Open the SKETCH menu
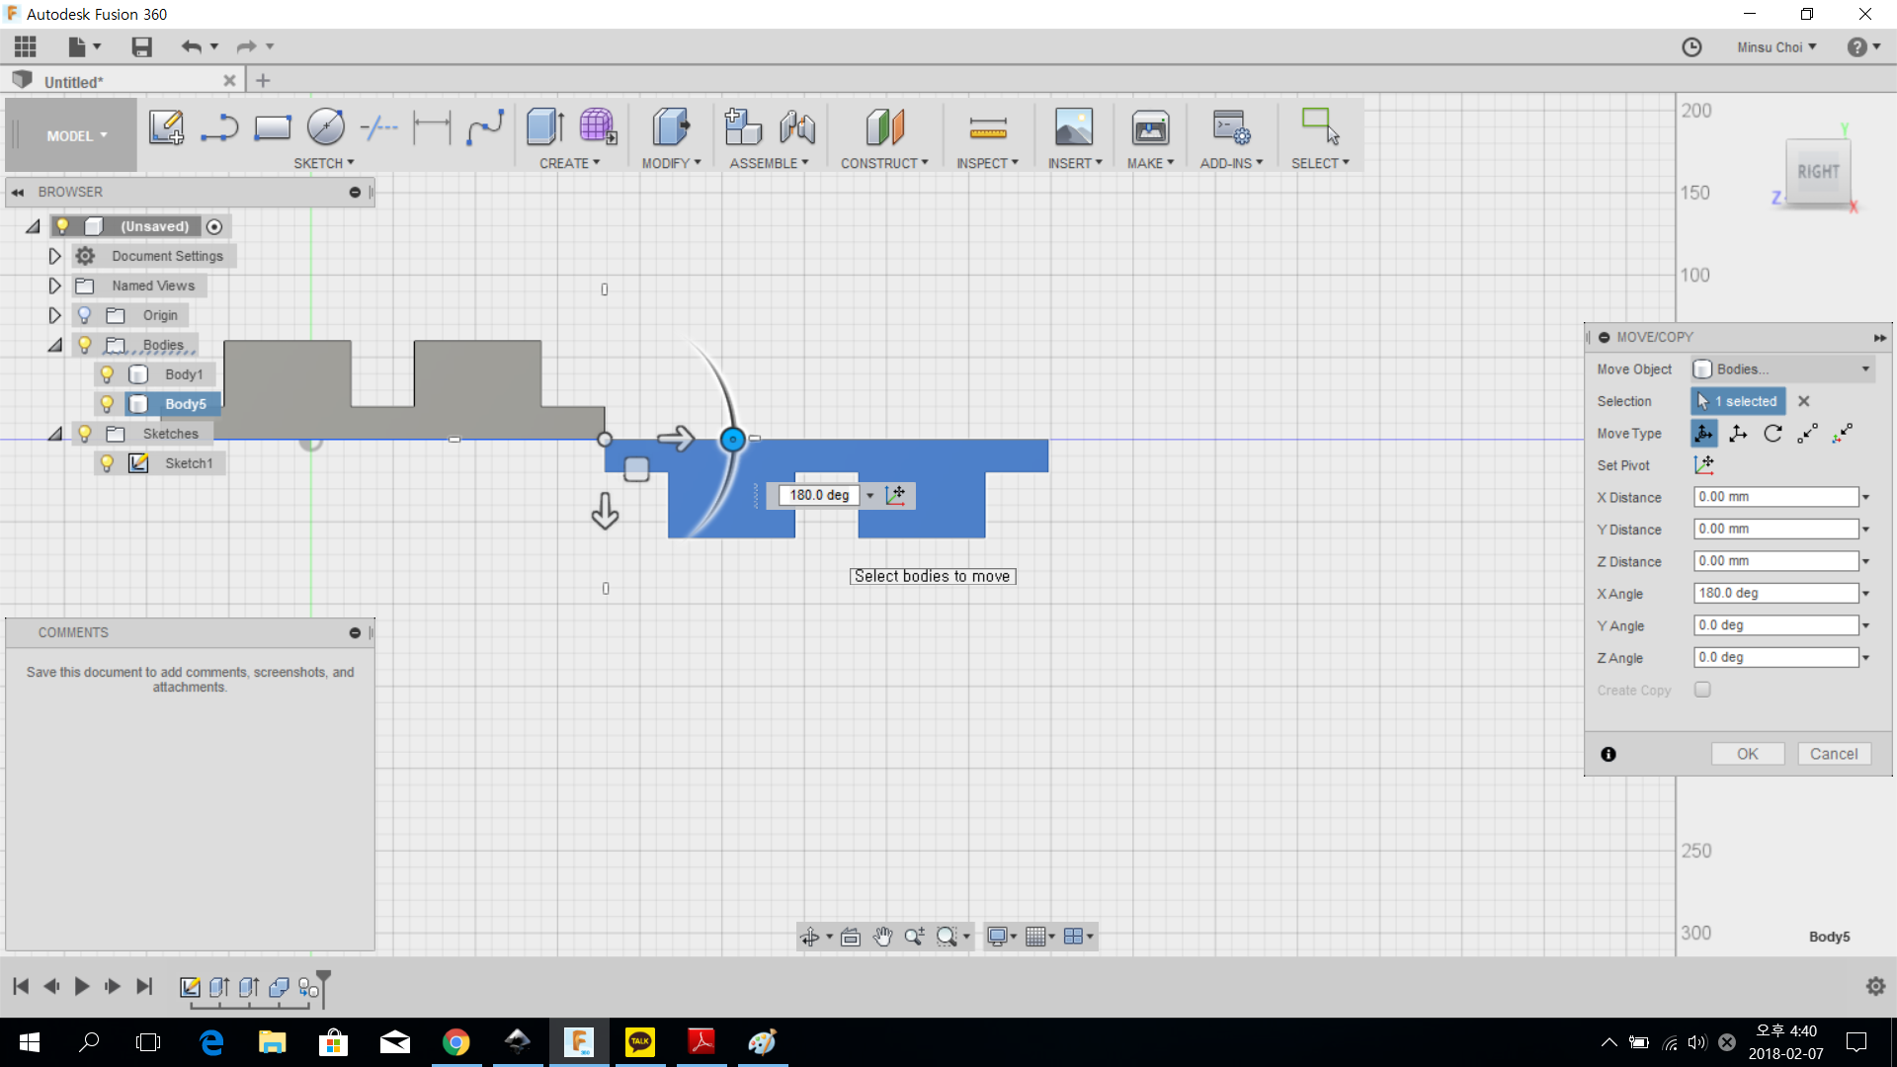Image resolution: width=1897 pixels, height=1067 pixels. (x=323, y=163)
